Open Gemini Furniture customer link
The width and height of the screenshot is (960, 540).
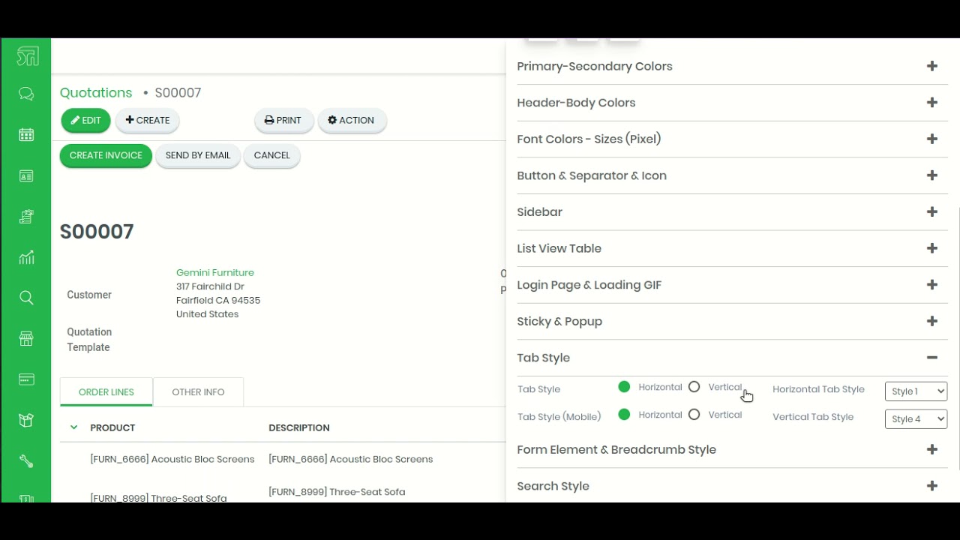tap(215, 272)
